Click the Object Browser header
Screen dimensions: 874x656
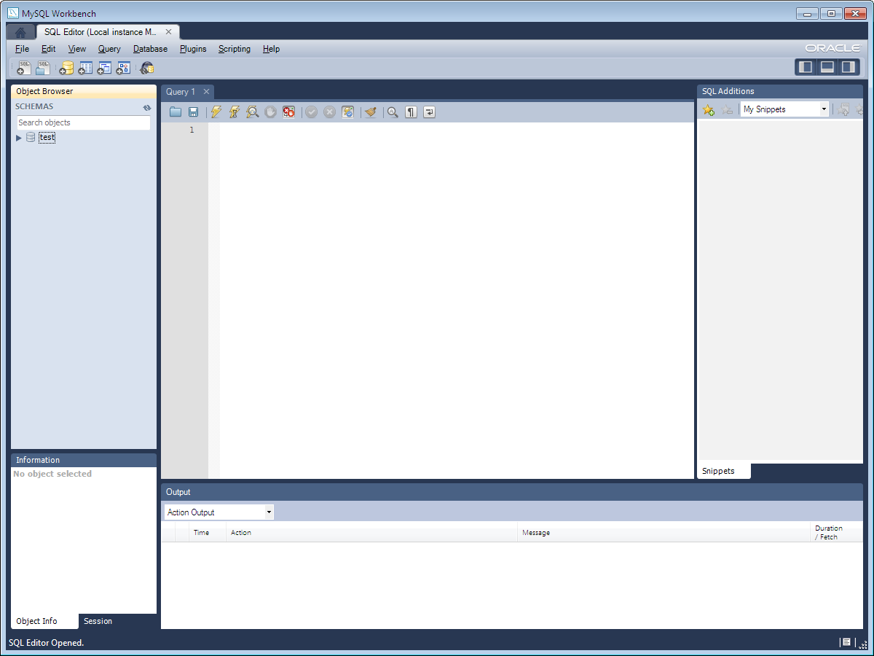click(x=84, y=91)
